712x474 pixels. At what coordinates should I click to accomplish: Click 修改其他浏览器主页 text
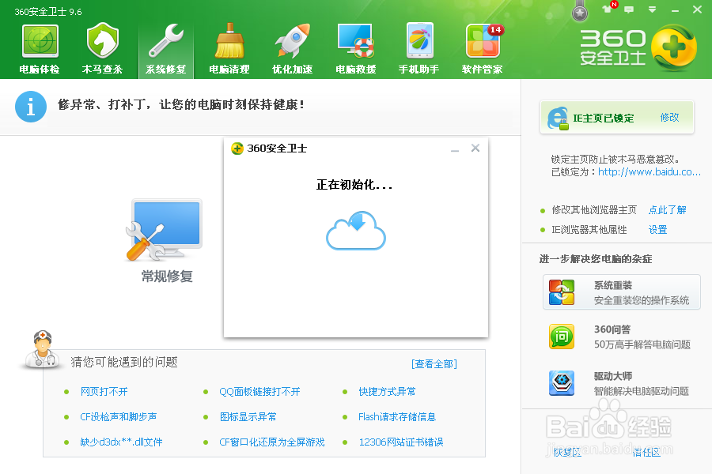[x=594, y=210]
